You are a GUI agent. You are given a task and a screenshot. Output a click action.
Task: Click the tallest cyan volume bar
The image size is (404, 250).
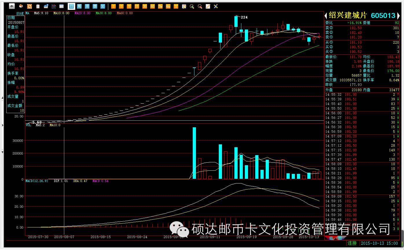tap(194, 153)
